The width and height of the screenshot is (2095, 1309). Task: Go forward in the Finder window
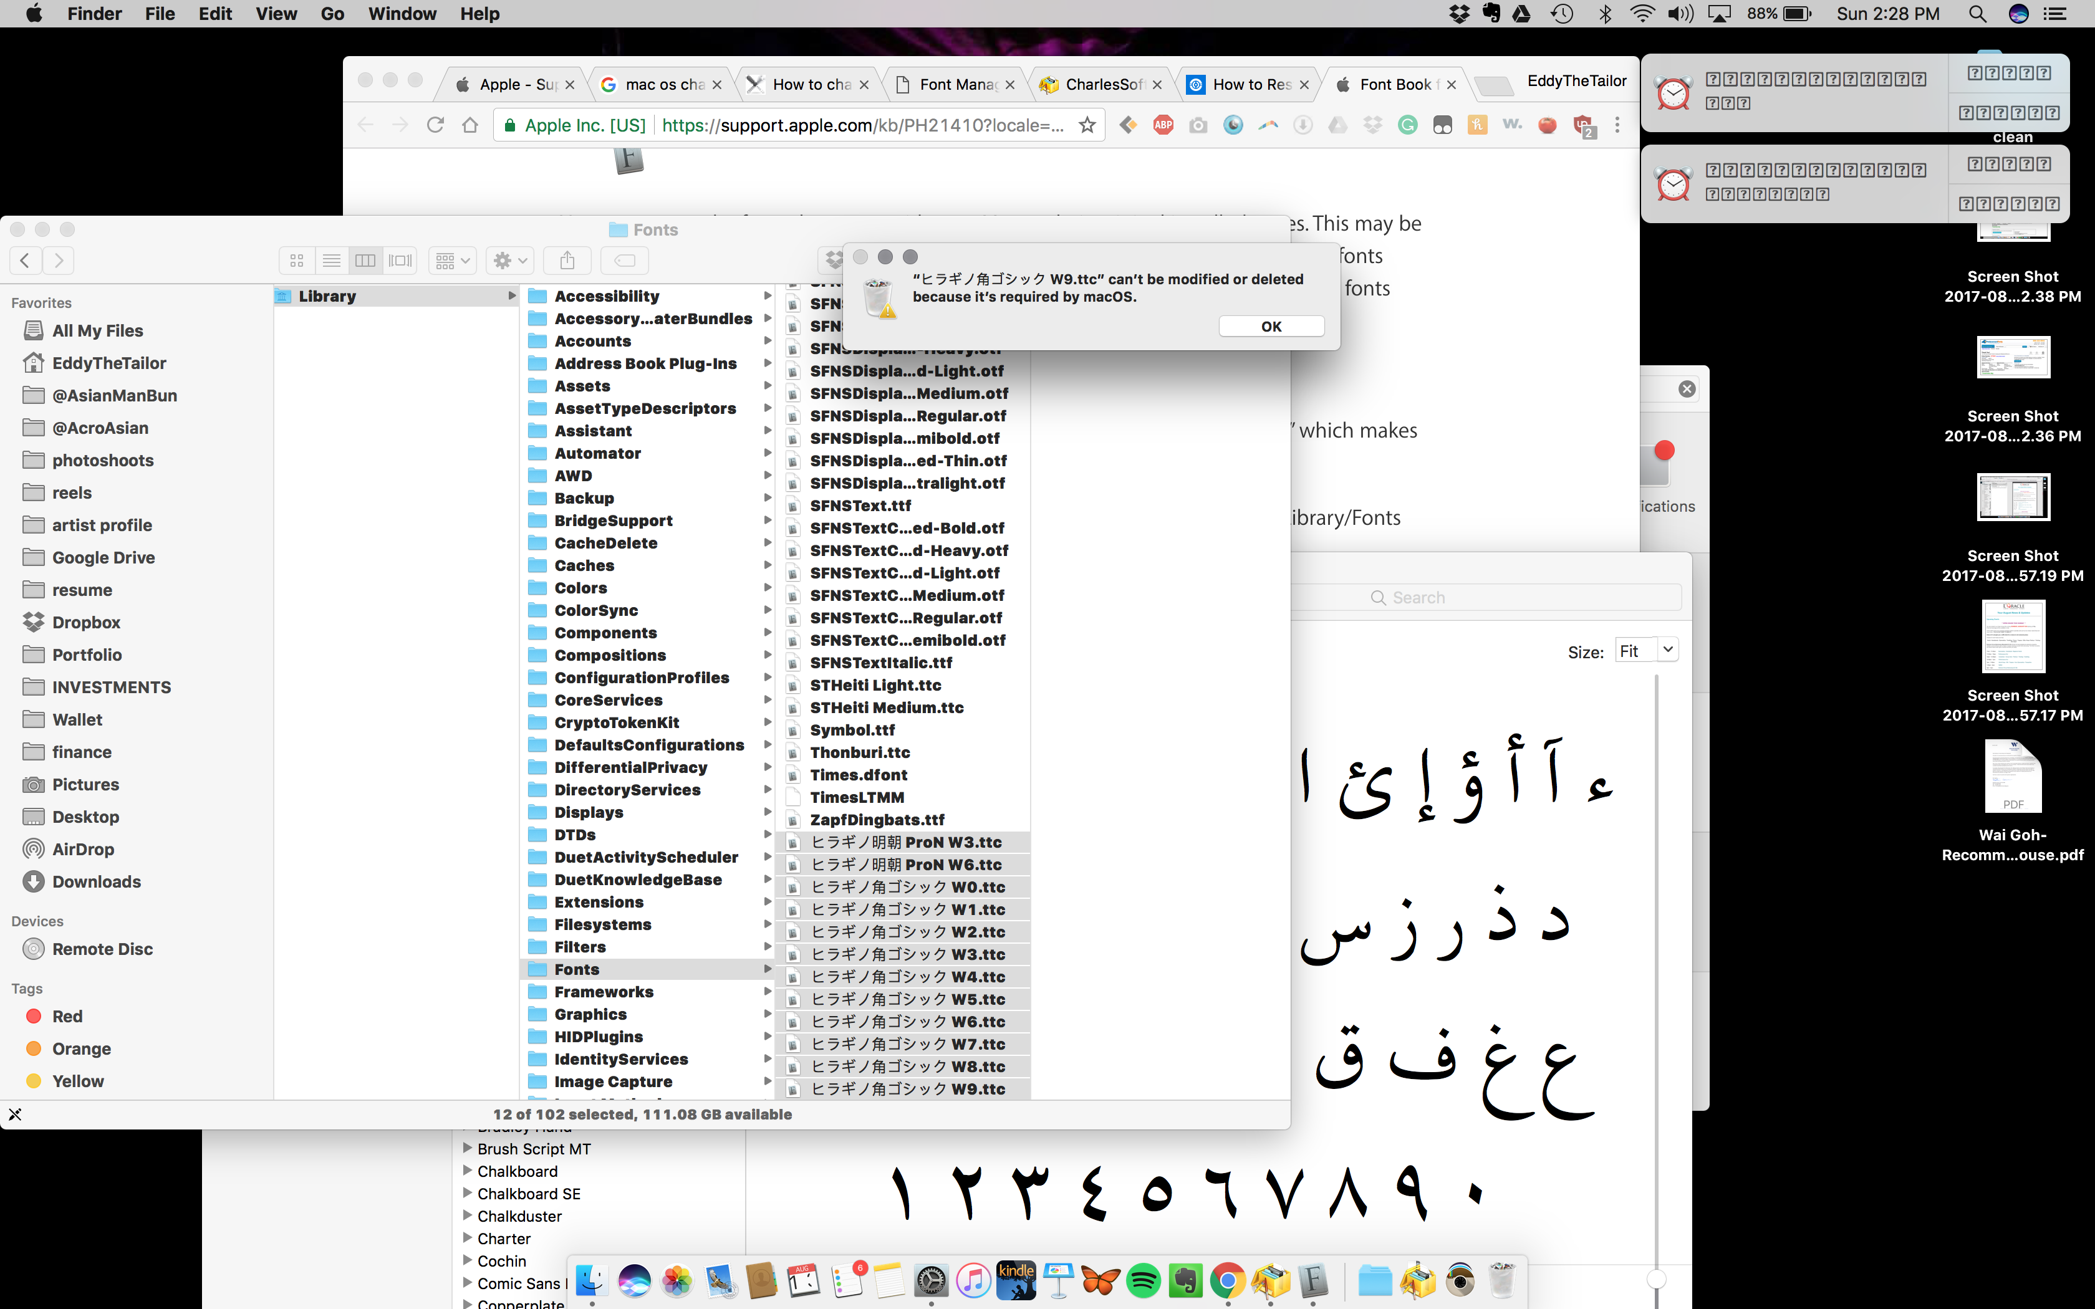click(x=58, y=261)
